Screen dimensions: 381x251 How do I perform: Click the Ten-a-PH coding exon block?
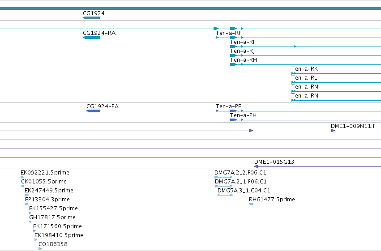tap(233, 120)
